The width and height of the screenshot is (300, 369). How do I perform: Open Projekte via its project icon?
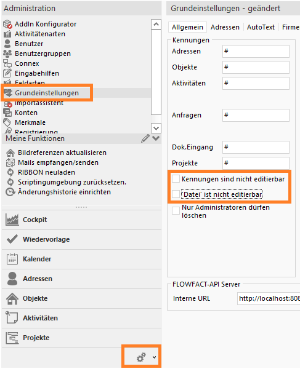[12, 338]
